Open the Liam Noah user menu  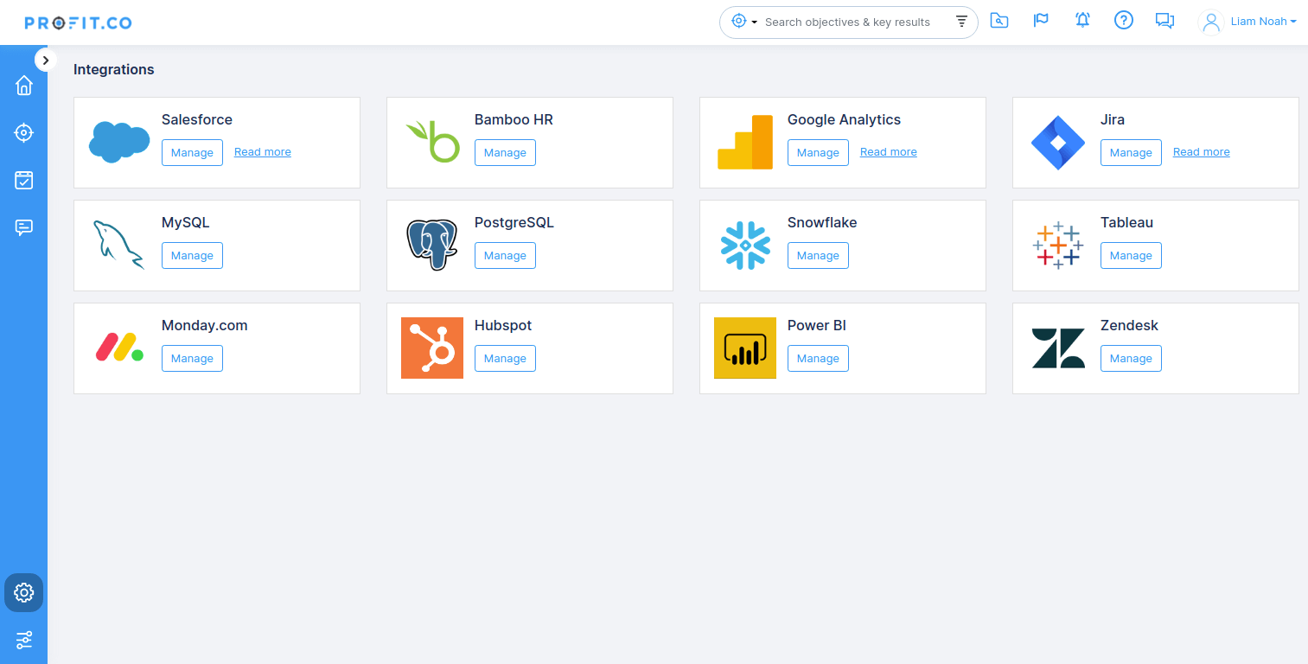click(1263, 22)
